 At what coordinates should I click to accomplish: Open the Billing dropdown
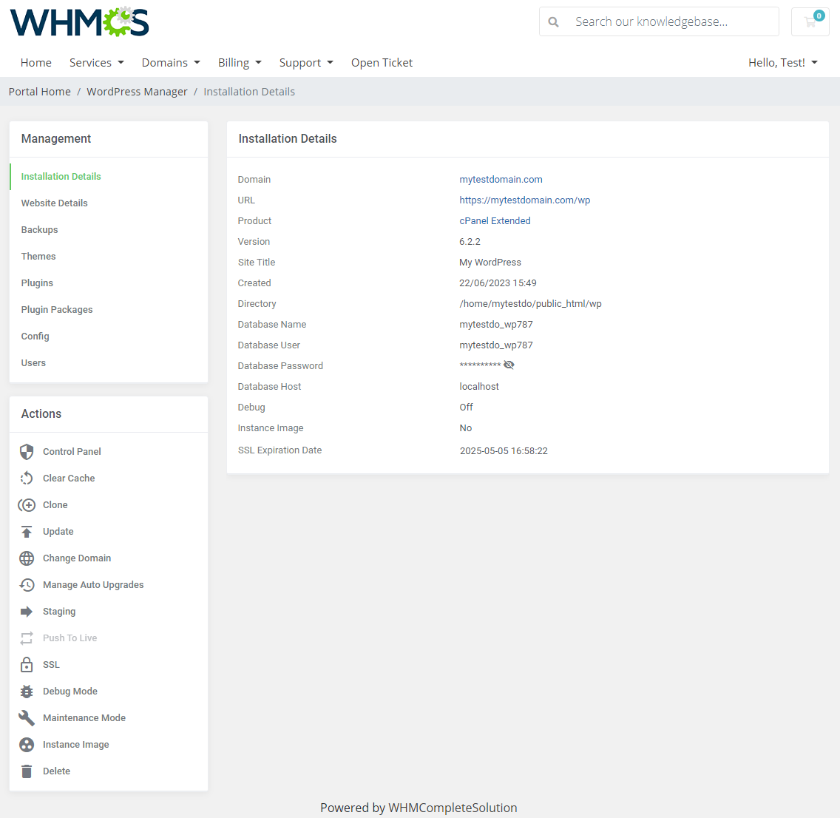point(240,62)
